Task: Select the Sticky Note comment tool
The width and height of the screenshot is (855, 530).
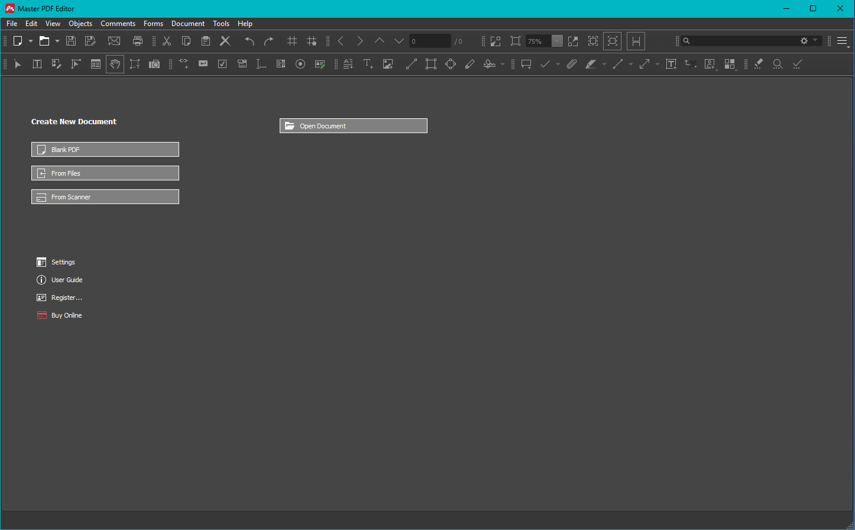Action: 526,64
